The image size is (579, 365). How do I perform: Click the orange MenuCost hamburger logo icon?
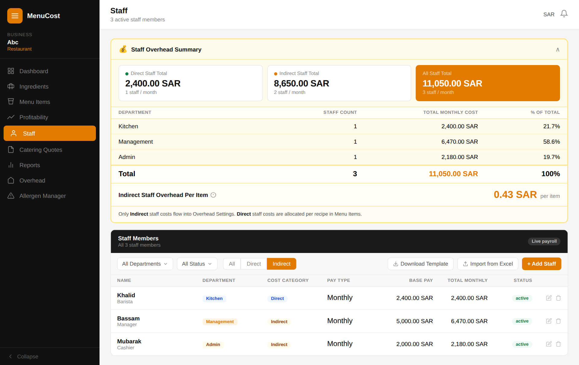15,16
